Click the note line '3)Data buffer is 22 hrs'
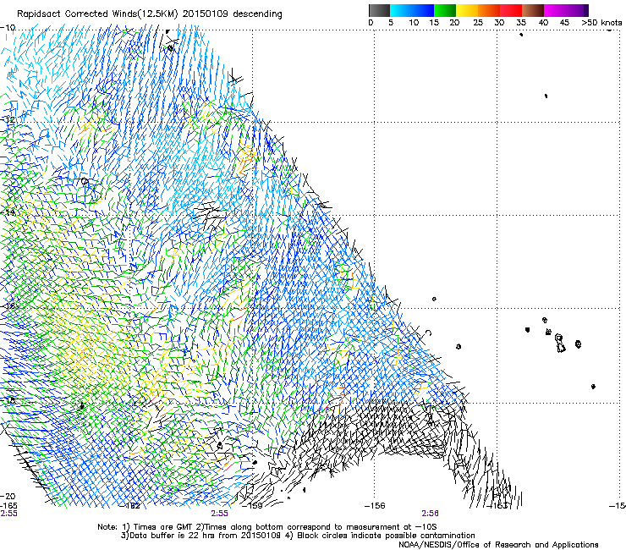 (x=298, y=536)
